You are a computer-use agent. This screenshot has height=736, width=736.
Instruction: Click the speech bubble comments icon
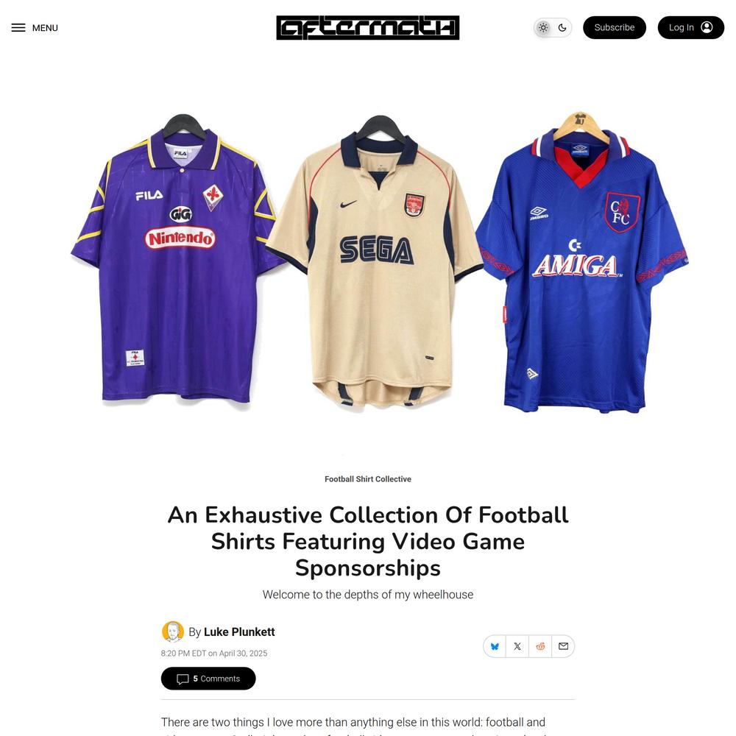click(x=183, y=679)
